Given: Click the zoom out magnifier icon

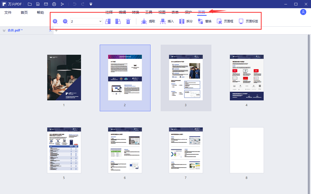Looking at the screenshot, I should [65, 21].
